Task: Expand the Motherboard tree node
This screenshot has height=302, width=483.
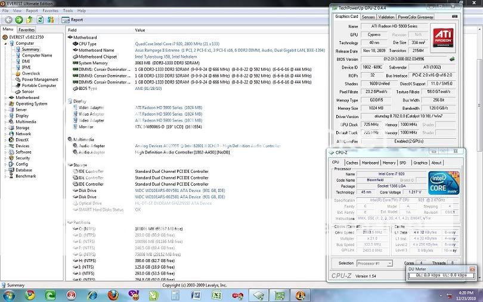Action: (x=5, y=98)
